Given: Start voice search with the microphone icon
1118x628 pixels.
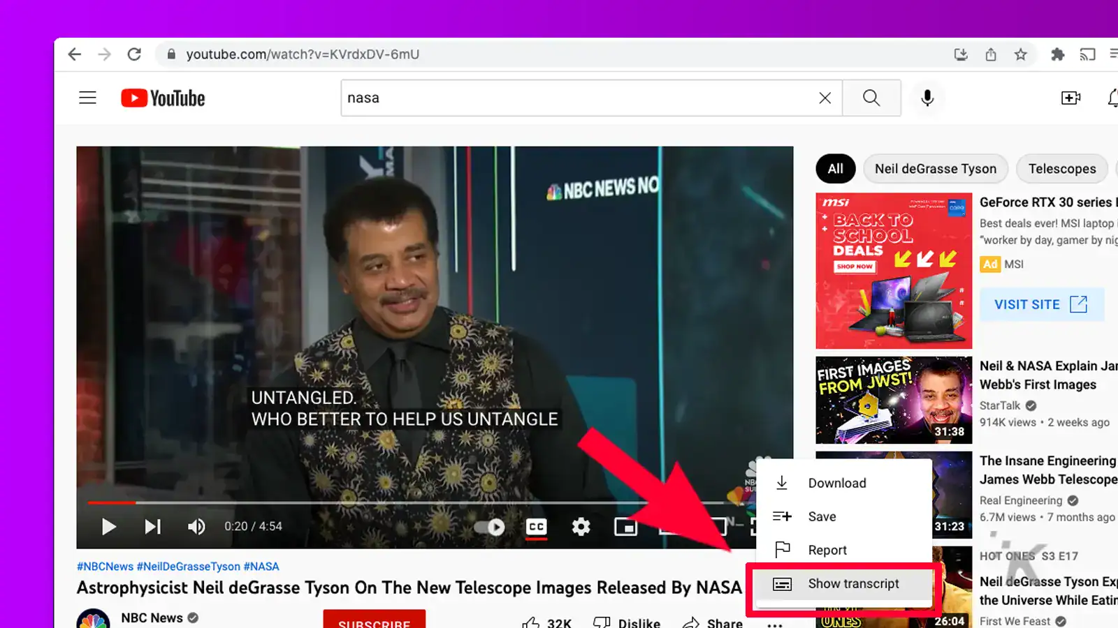Looking at the screenshot, I should [927, 98].
